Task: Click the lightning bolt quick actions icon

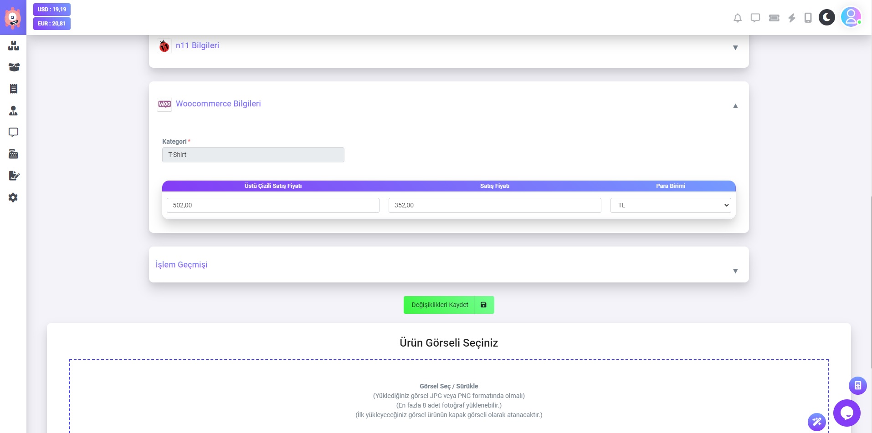Action: (x=792, y=18)
